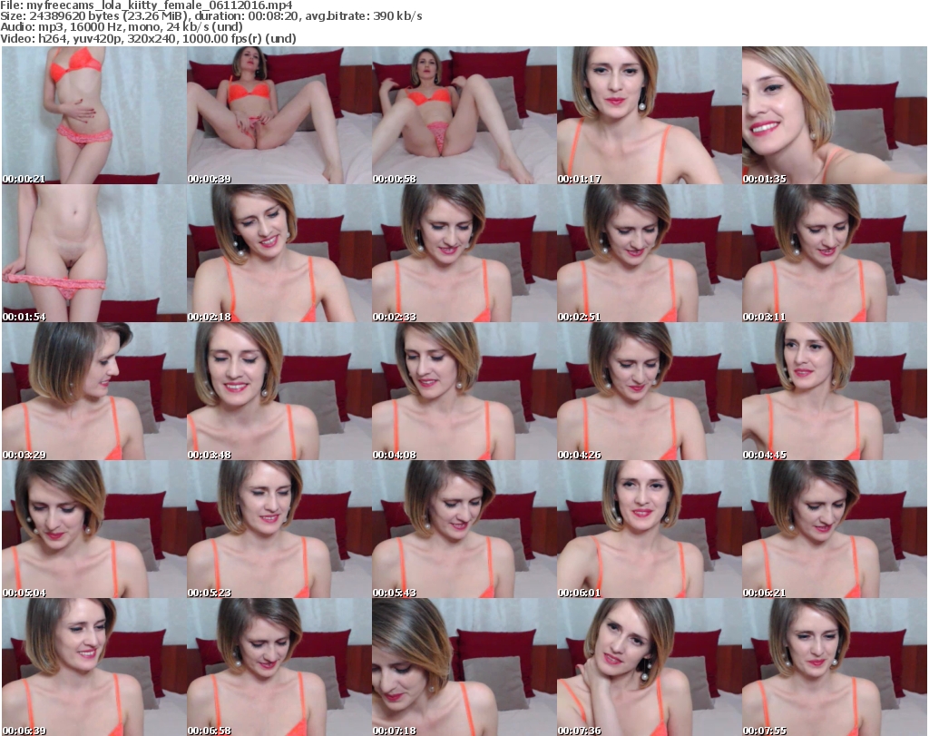Open the thumbnail marked 00:06:39
929x736 pixels.
93,667
